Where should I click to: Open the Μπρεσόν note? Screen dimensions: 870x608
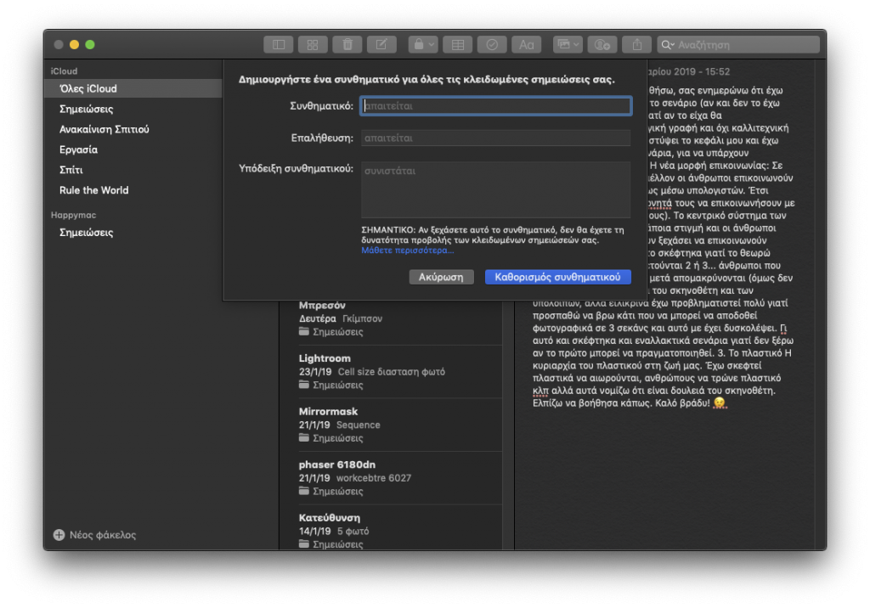click(399, 319)
